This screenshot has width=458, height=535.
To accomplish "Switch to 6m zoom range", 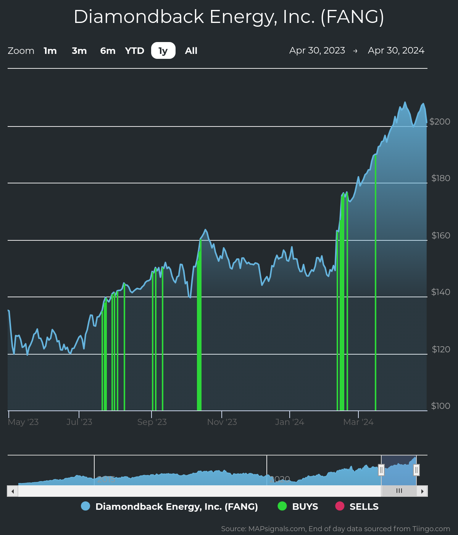I will coord(108,51).
